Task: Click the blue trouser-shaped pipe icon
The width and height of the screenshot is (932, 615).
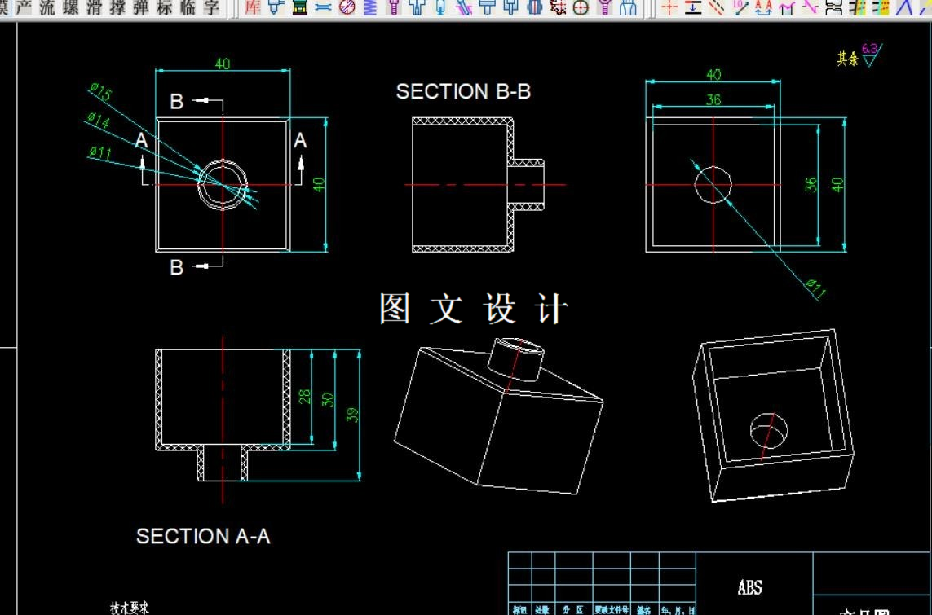Action: (628, 7)
